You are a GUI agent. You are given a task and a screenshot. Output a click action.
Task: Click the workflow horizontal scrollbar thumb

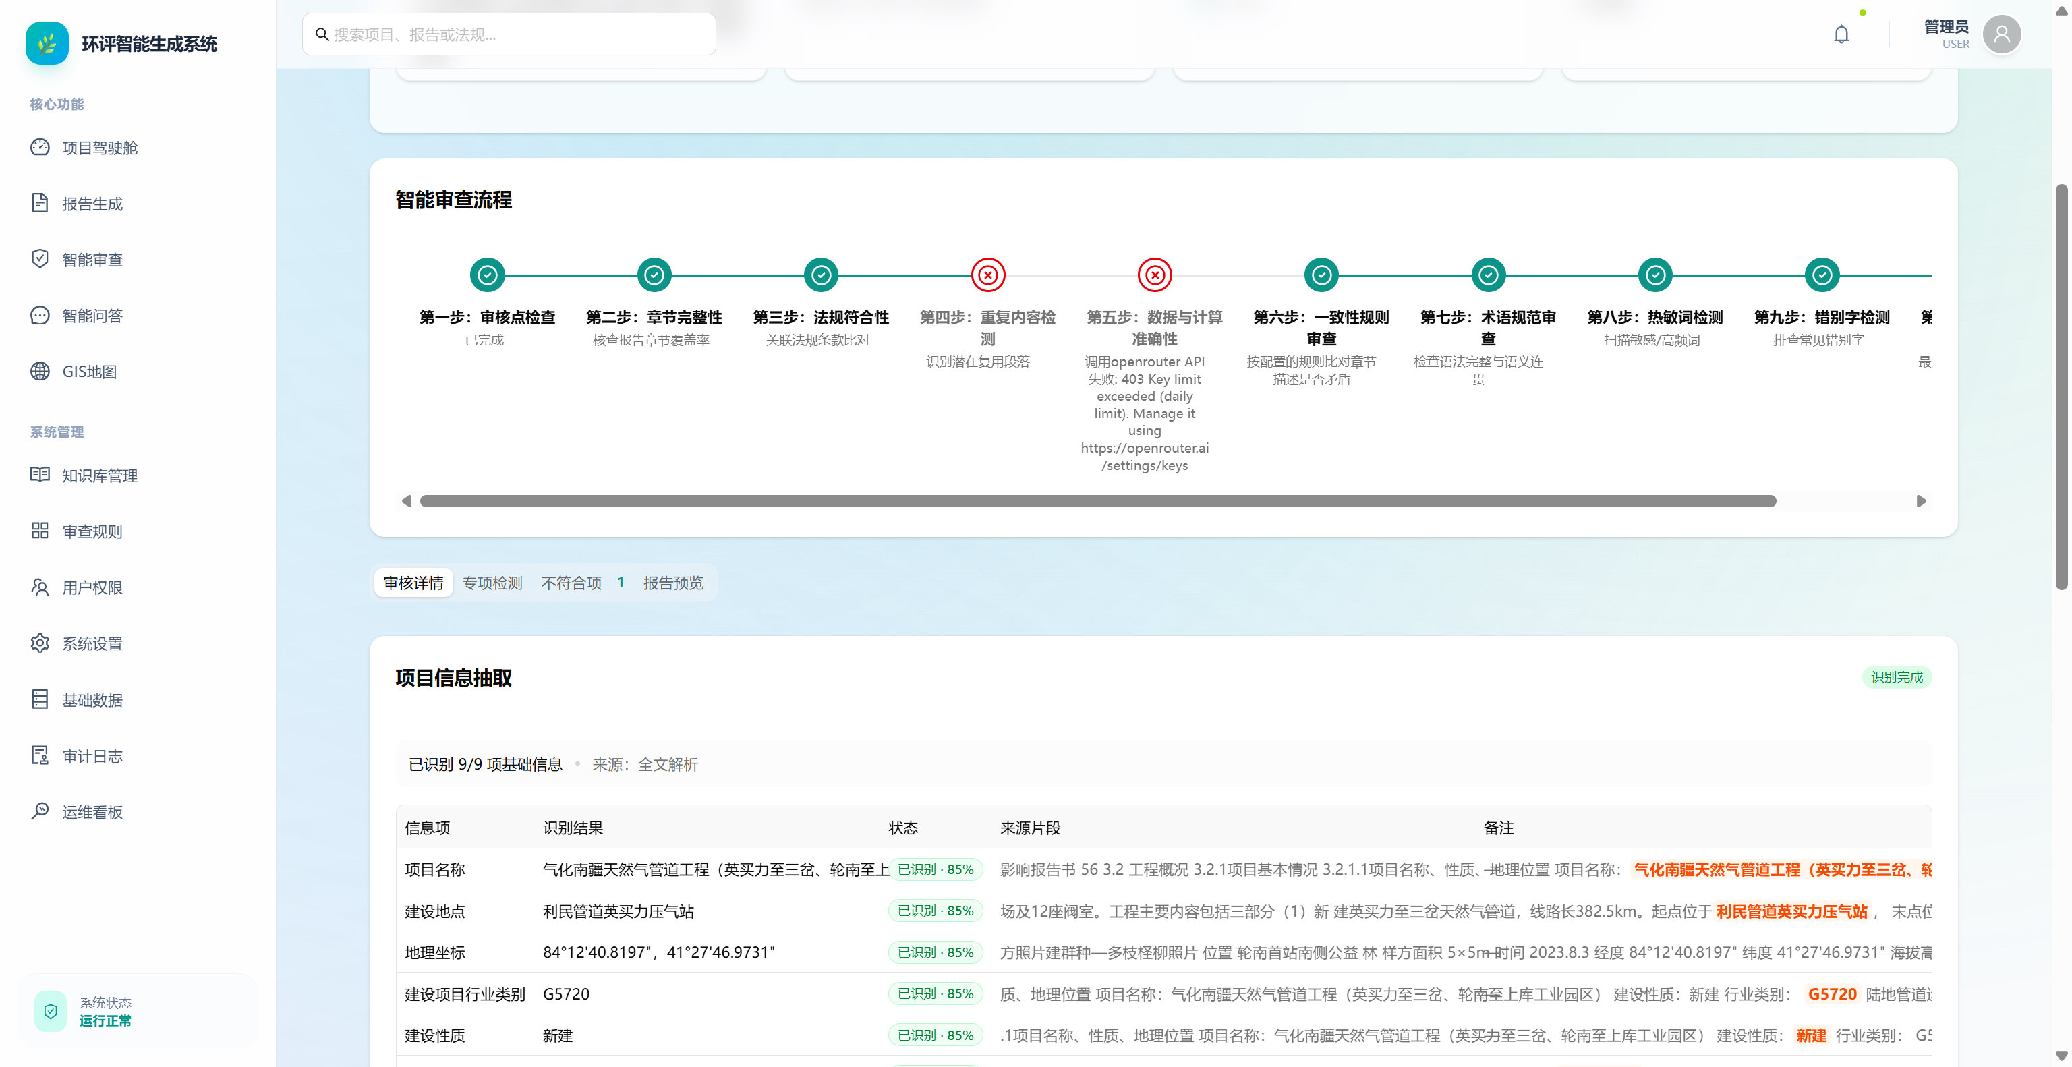coord(1098,501)
